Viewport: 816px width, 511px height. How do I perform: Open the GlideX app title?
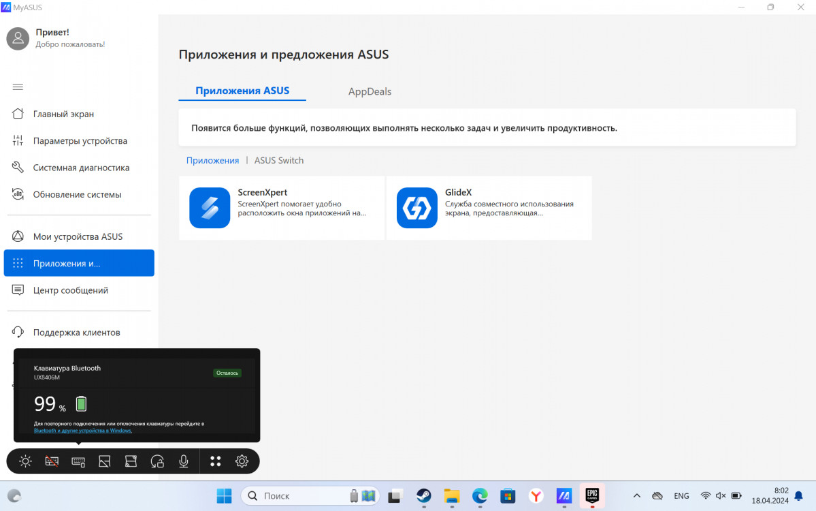click(x=458, y=192)
